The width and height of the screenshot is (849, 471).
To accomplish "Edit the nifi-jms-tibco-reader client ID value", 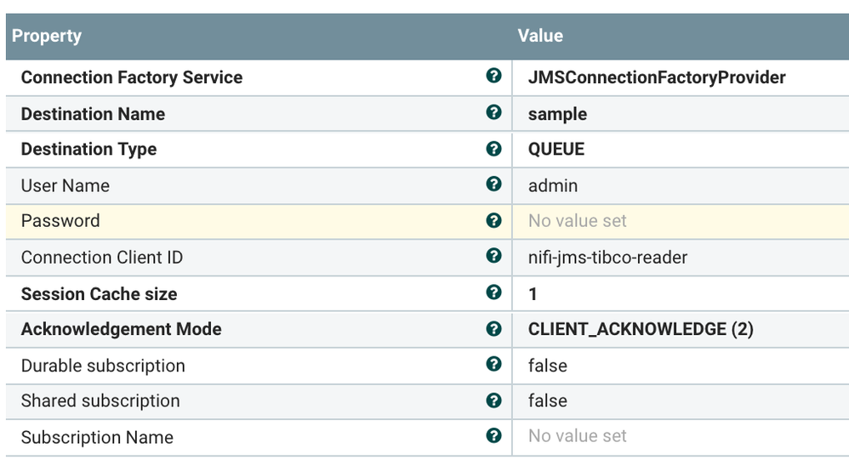I will (607, 257).
